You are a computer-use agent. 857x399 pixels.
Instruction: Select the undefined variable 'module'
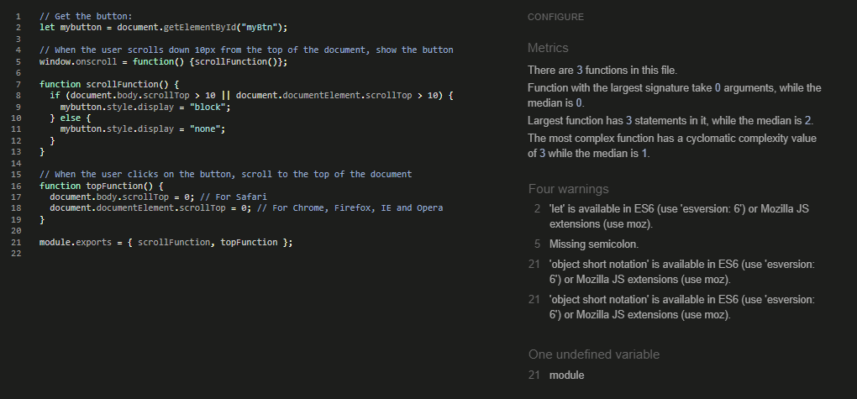pos(566,375)
